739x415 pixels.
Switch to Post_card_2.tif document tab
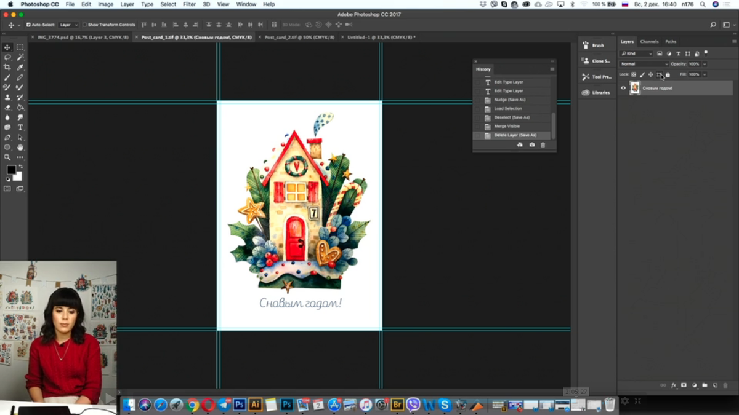click(299, 37)
